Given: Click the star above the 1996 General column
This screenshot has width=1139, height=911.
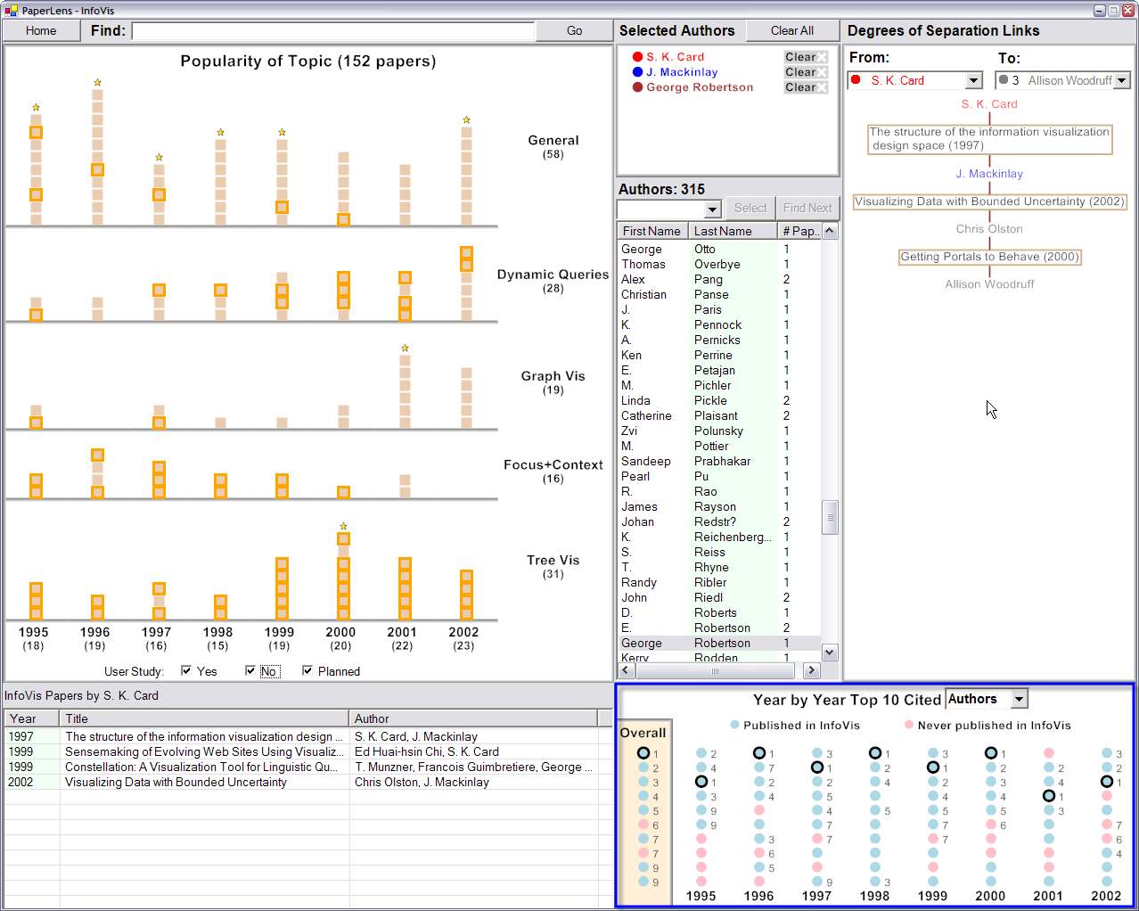Looking at the screenshot, I should click(x=97, y=83).
